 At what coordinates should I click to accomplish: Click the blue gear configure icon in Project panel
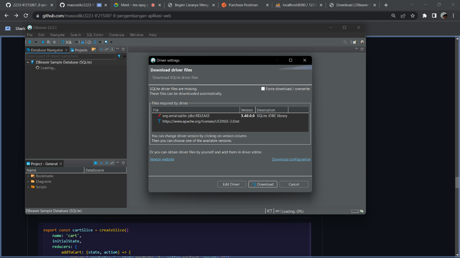tap(95, 163)
